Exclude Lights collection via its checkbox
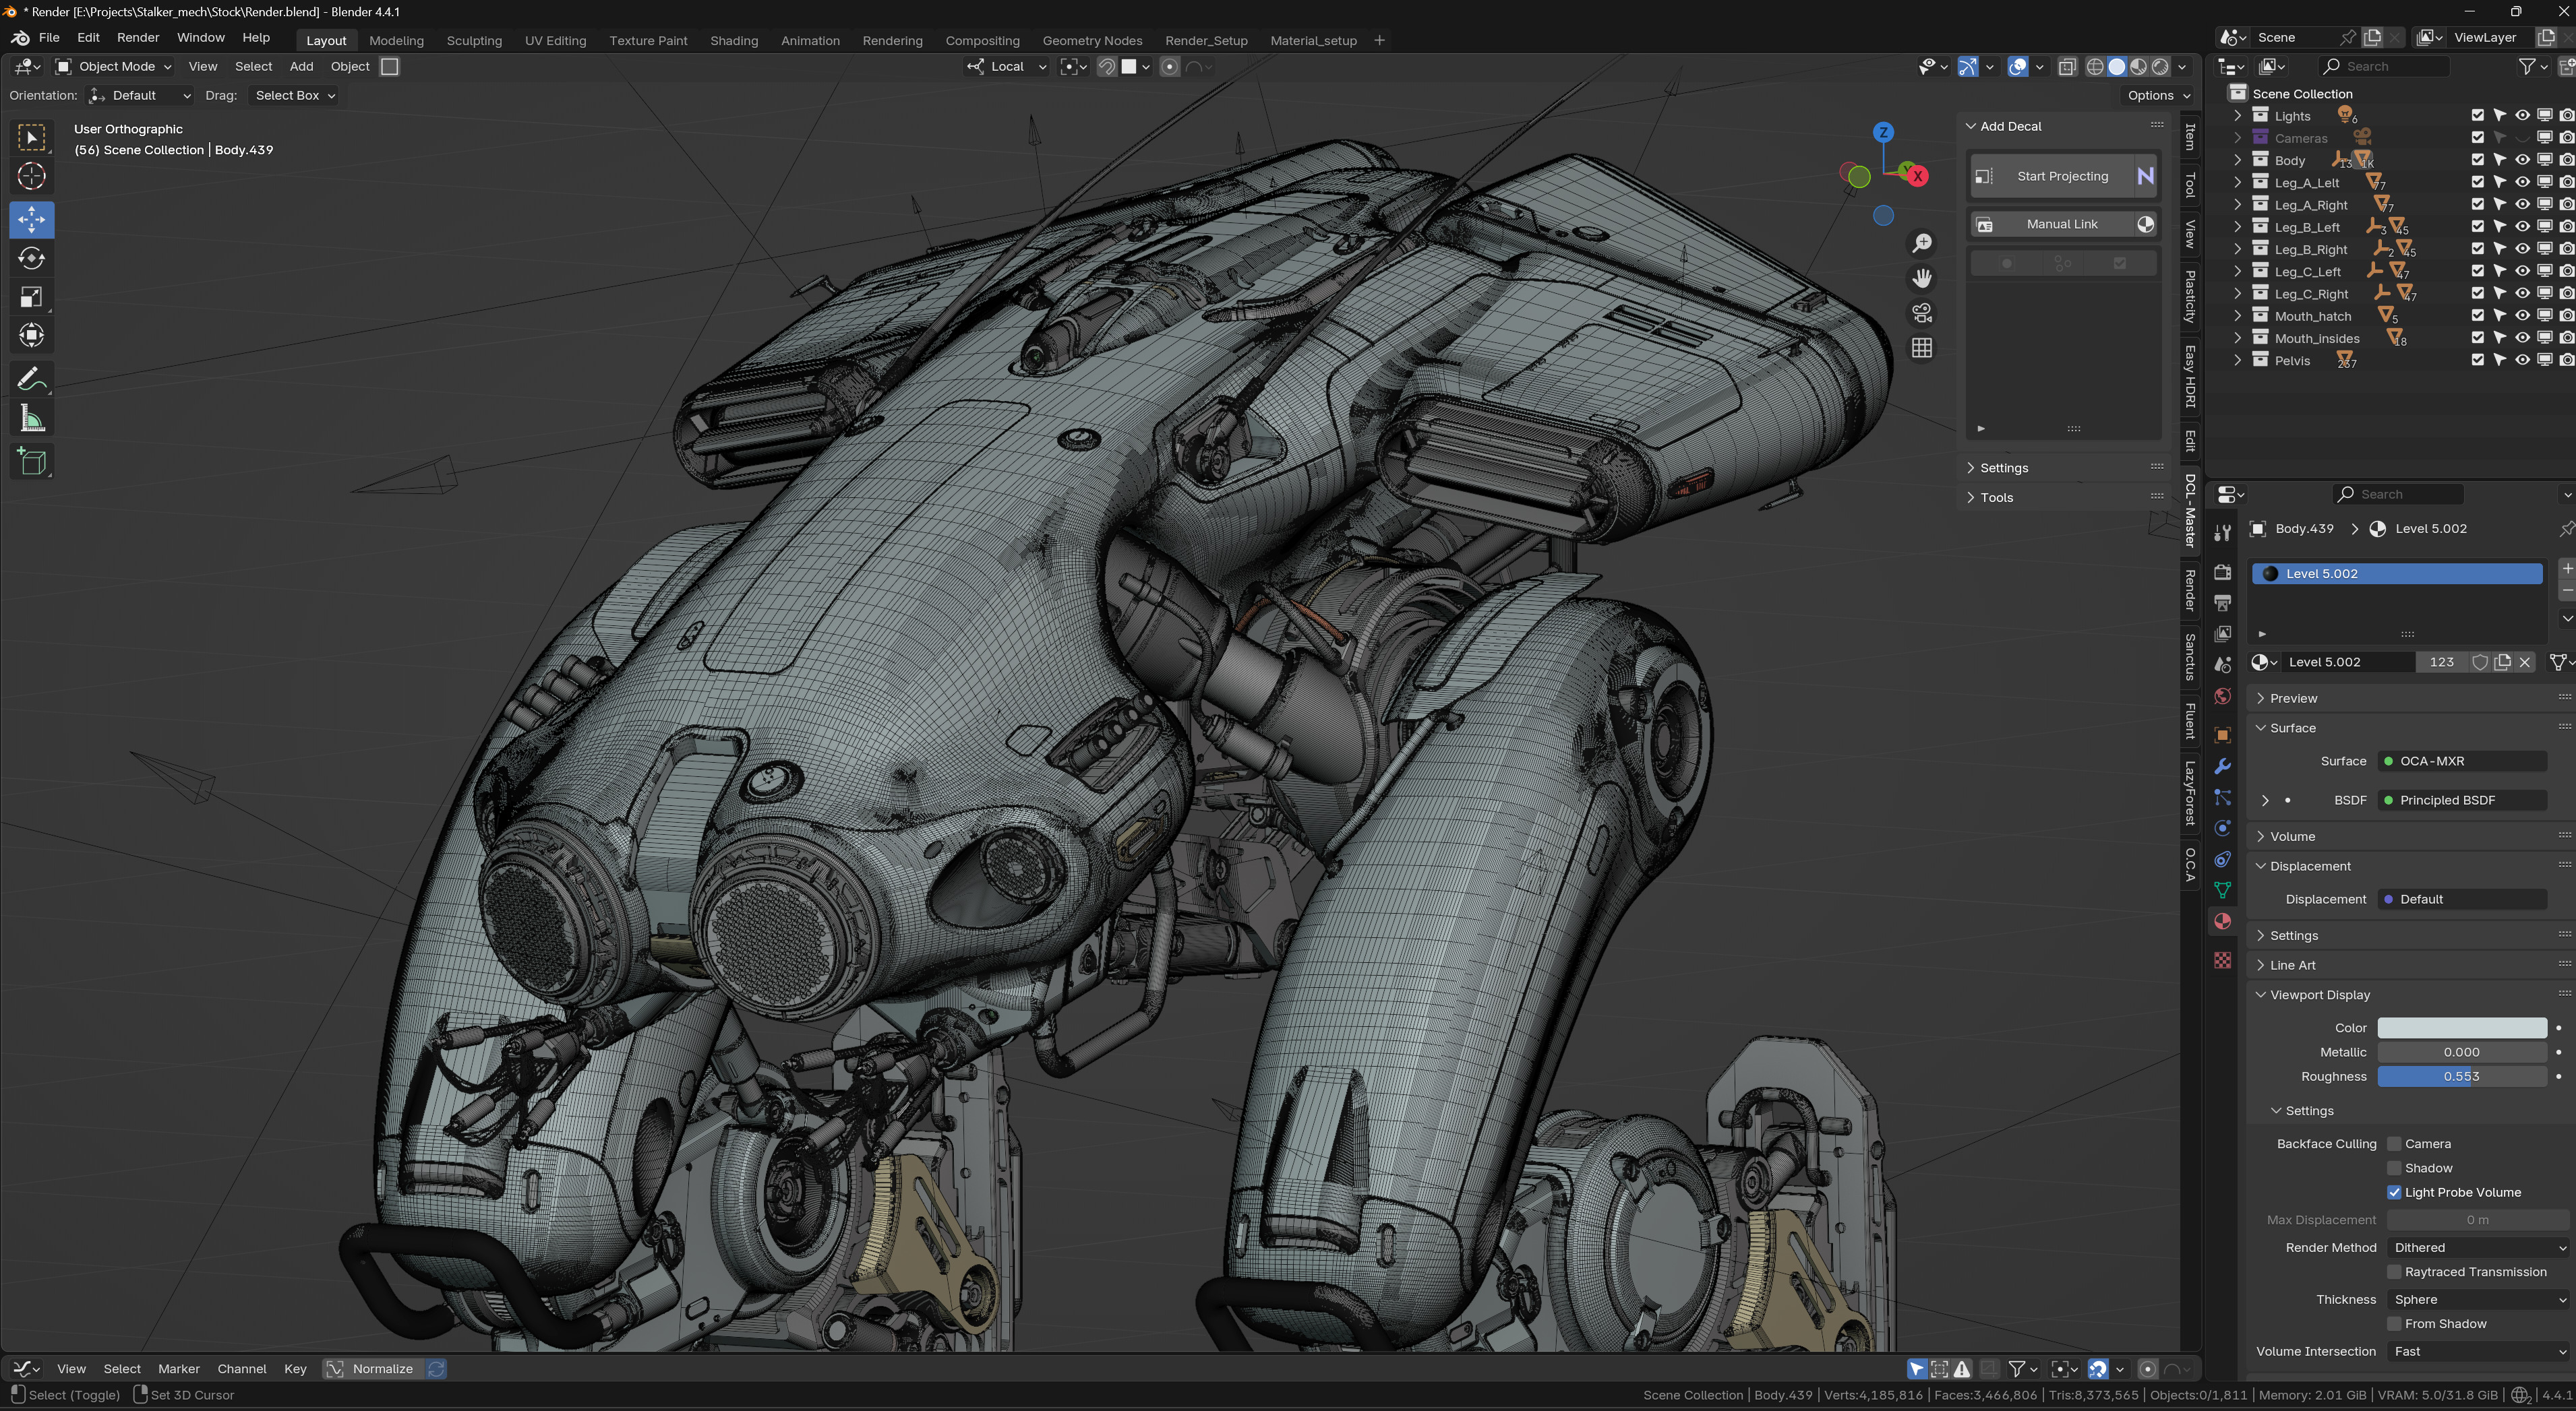Viewport: 2576px width, 1411px height. coord(2477,116)
